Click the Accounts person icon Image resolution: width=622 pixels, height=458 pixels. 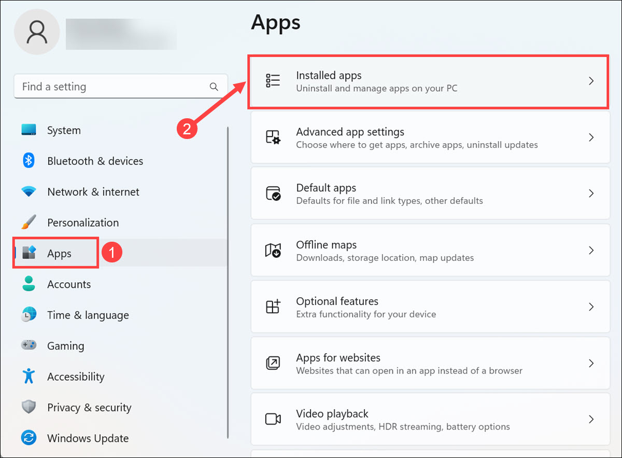29,284
